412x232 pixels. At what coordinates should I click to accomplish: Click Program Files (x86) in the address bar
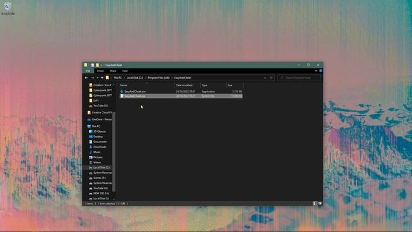158,78
